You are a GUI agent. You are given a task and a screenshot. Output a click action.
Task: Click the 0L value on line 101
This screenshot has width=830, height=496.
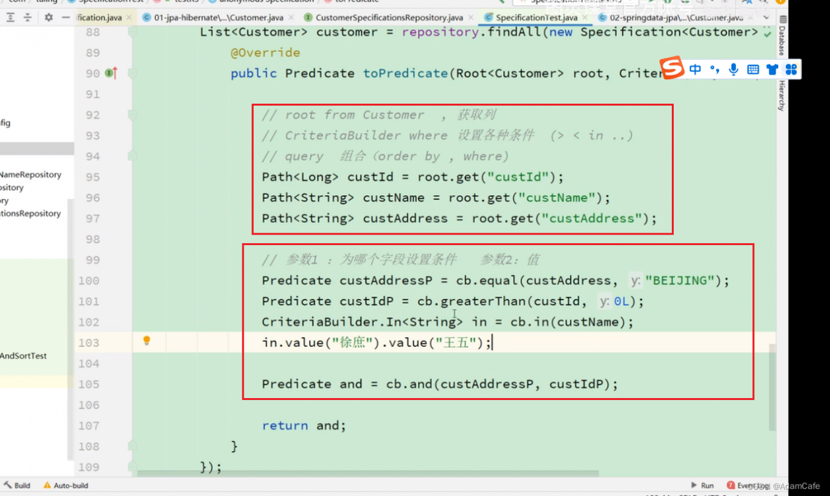pyautogui.click(x=621, y=301)
